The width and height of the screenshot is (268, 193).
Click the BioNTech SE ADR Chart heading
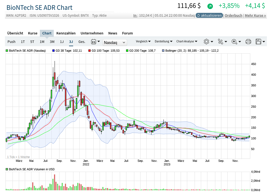(x=40, y=8)
